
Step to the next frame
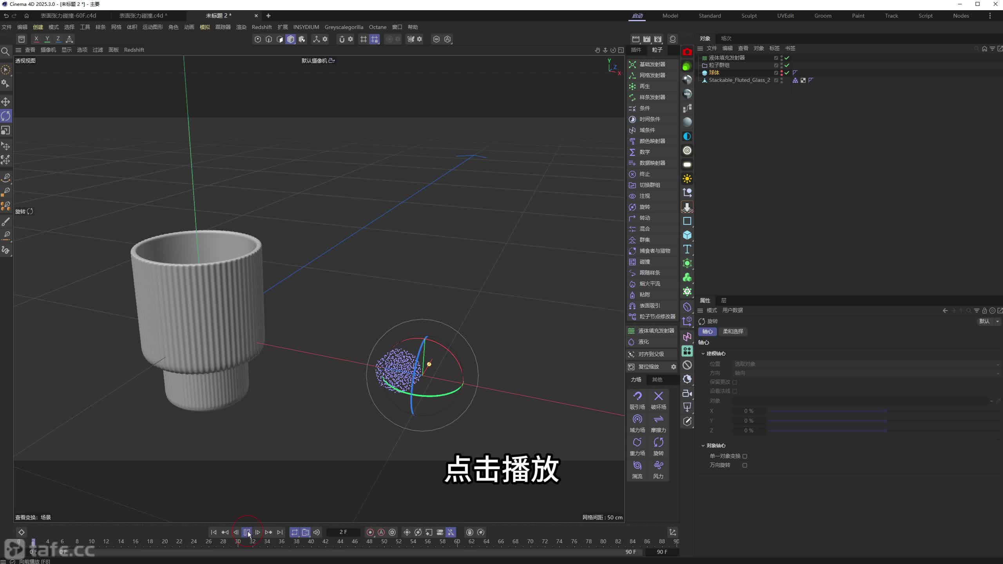pyautogui.click(x=257, y=532)
